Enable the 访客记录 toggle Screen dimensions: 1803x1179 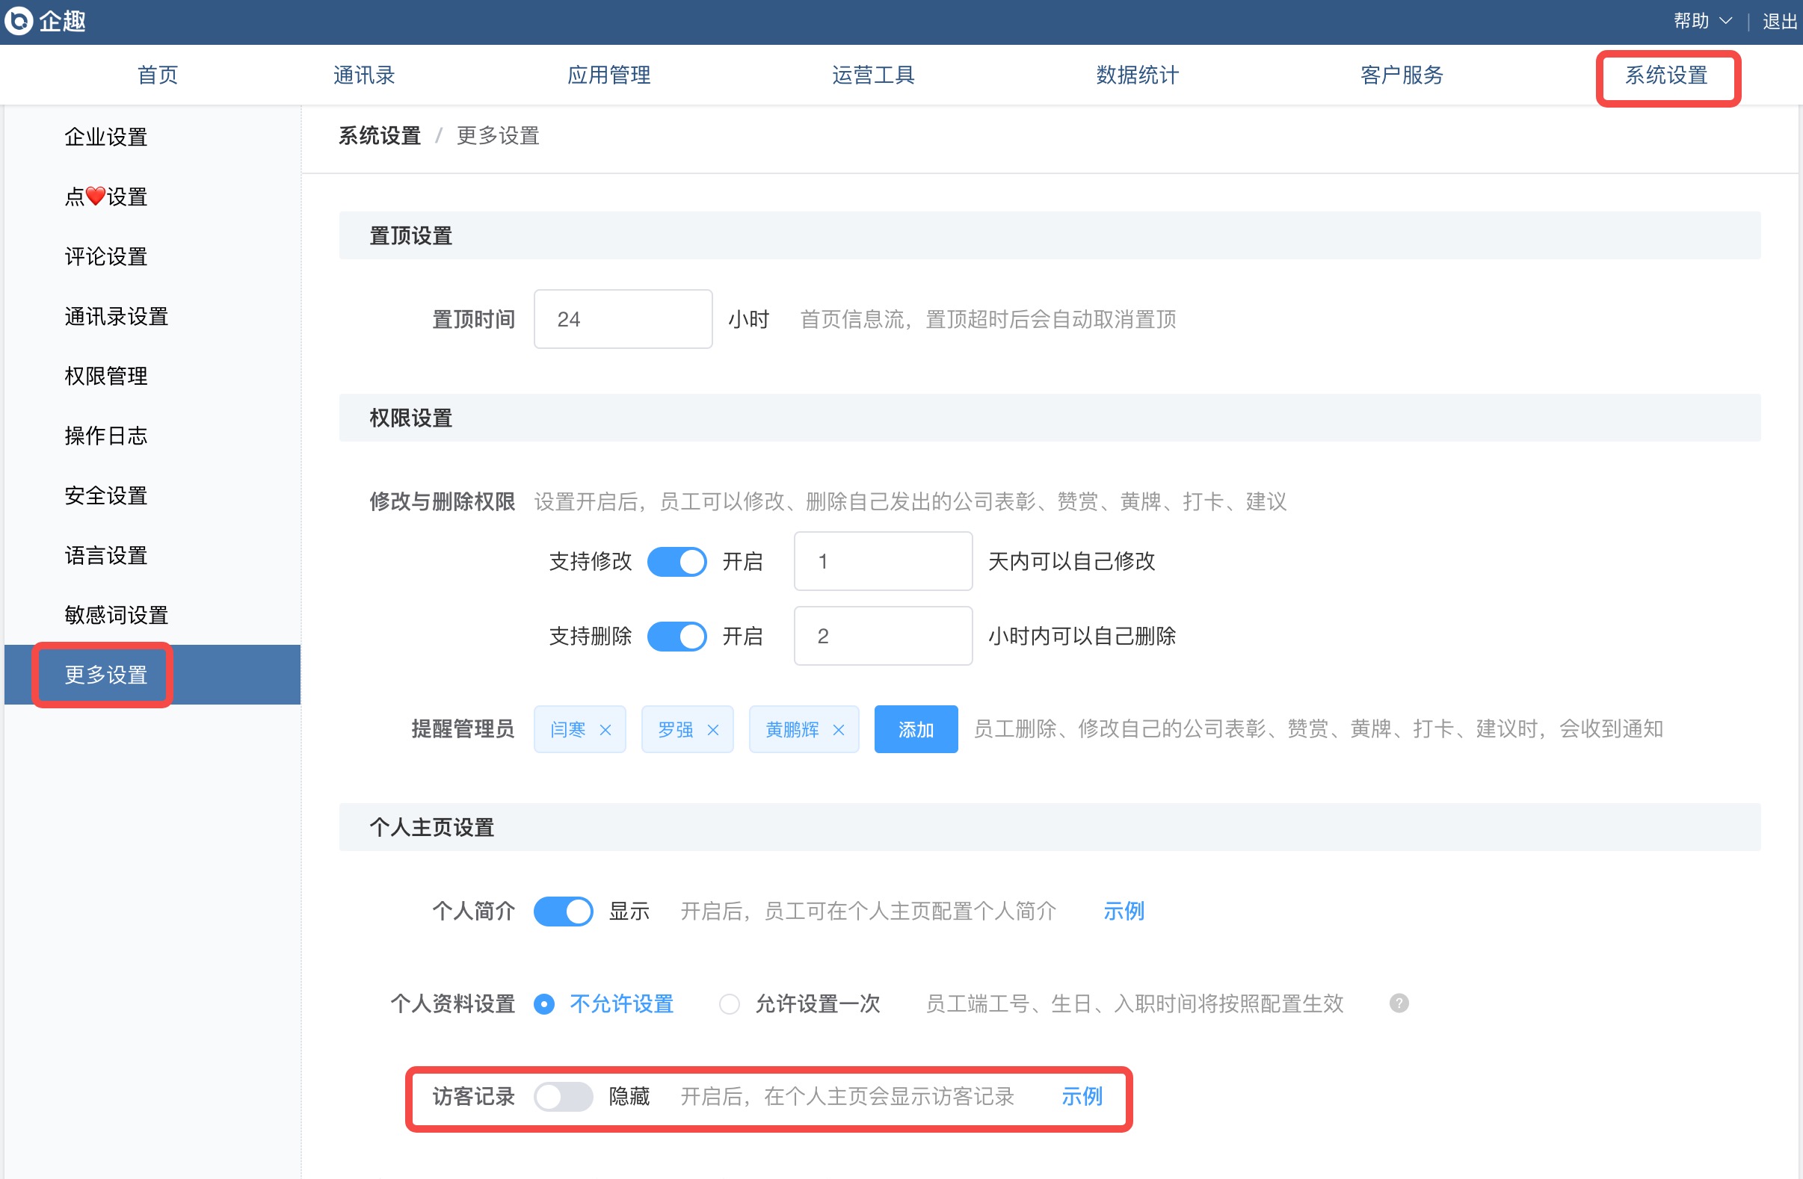coord(563,1097)
